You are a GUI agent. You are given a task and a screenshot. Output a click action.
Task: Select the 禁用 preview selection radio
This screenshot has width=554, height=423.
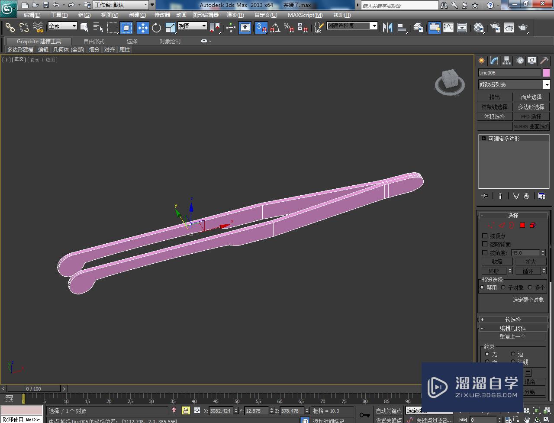(x=482, y=287)
